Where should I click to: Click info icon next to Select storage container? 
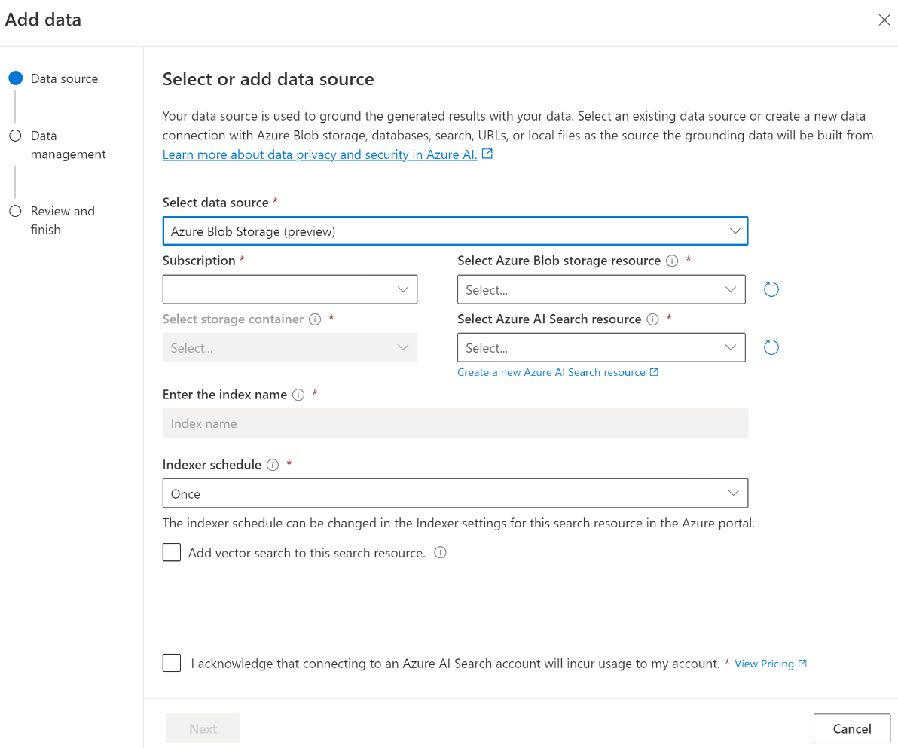[x=316, y=319]
